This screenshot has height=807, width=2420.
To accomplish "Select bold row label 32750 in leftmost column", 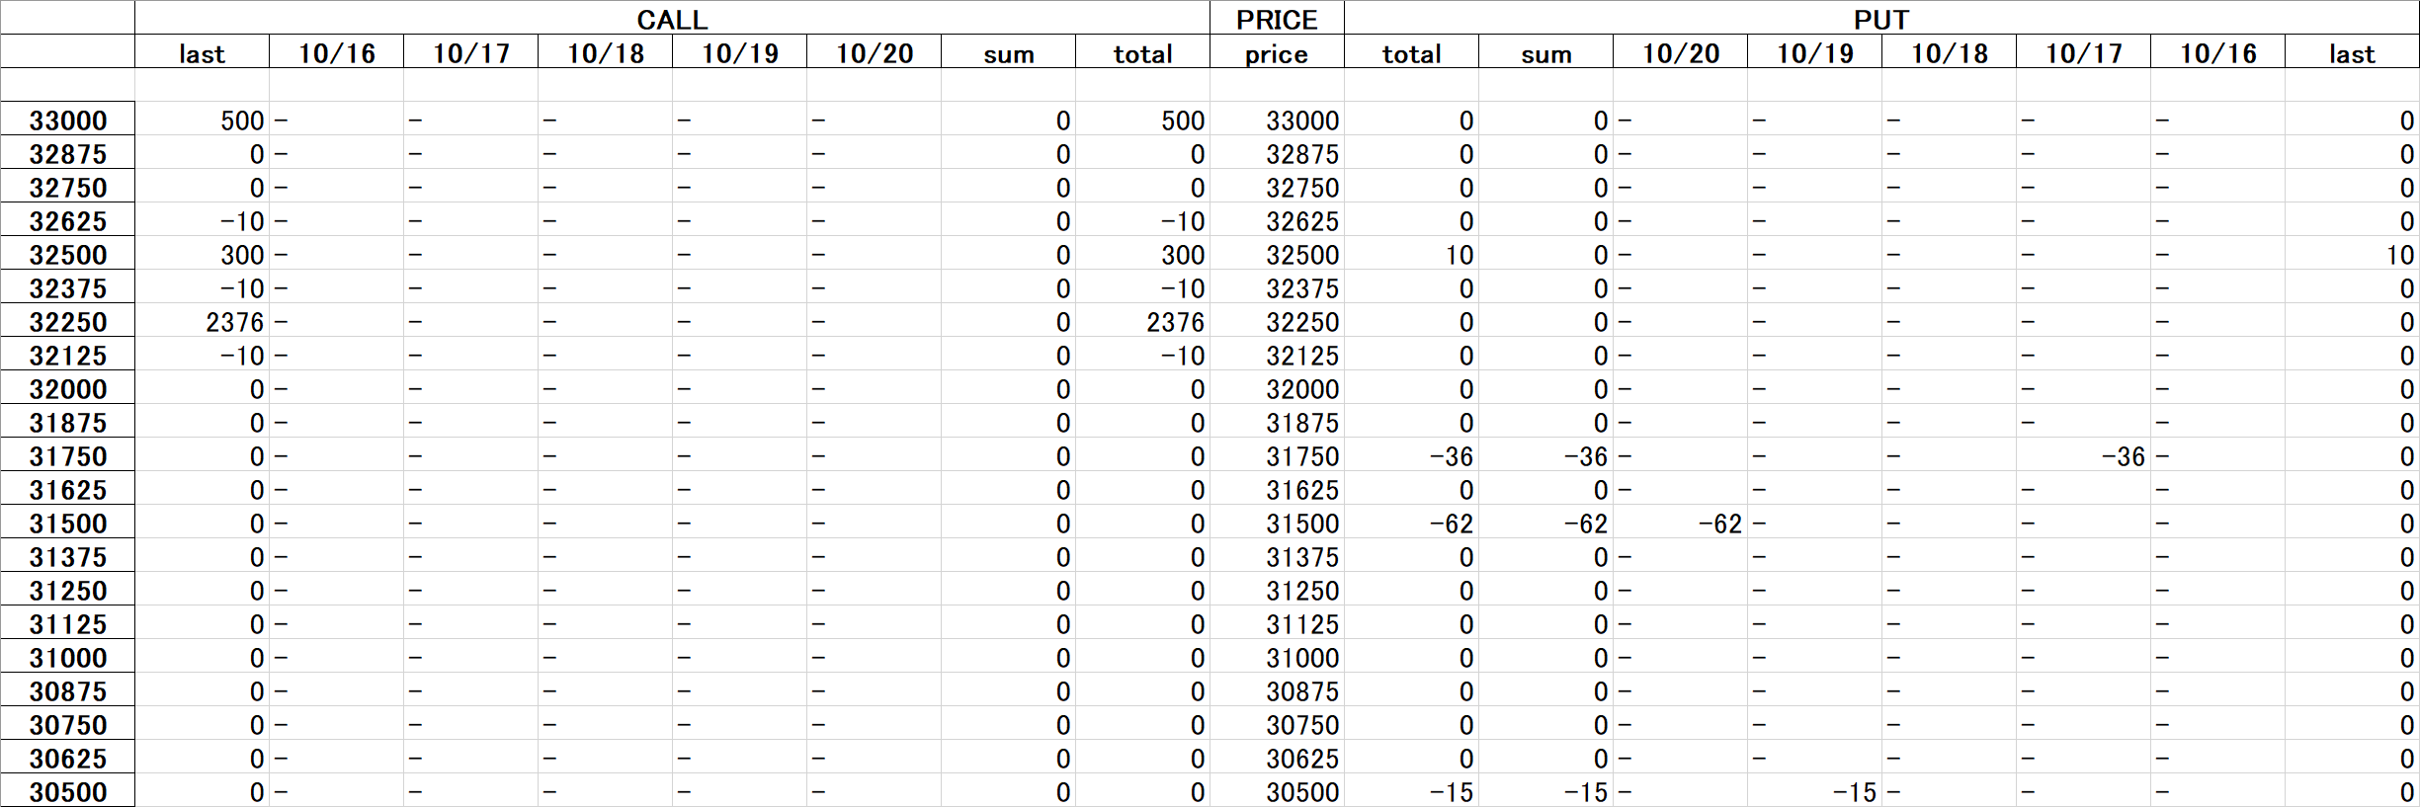I will pos(67,188).
